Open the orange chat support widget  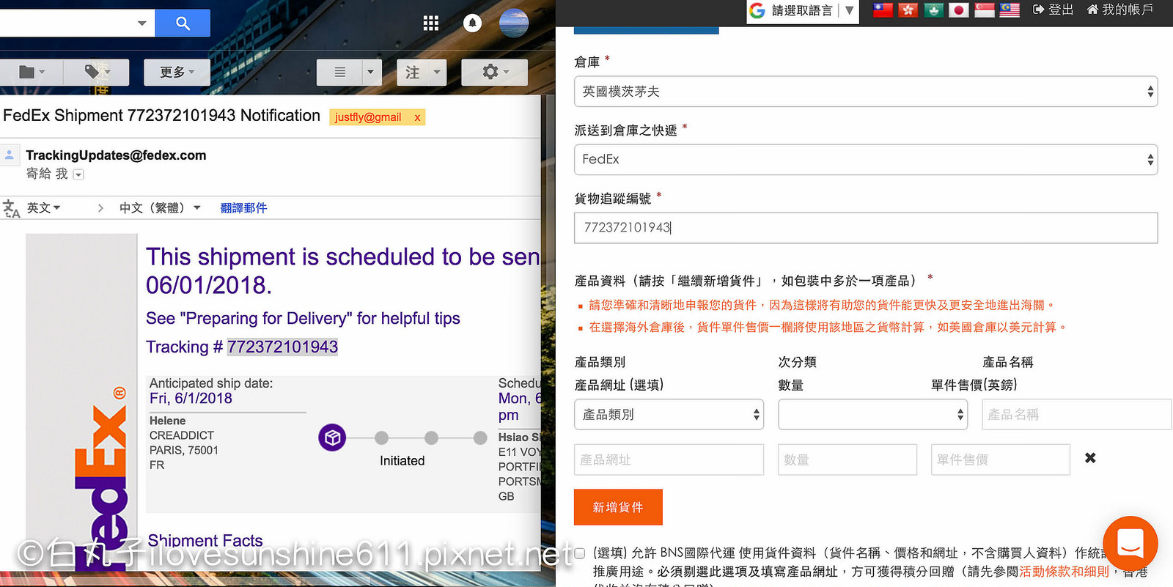1130,543
